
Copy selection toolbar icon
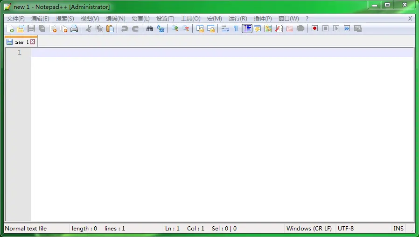[x=99, y=28]
